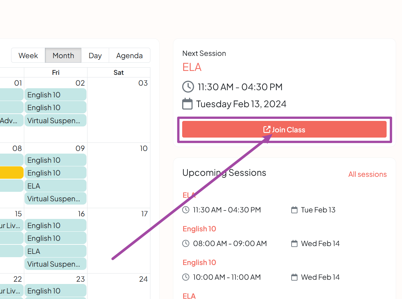
Task: Click the first calendar icon beside Wed Feb 14
Action: tap(294, 243)
